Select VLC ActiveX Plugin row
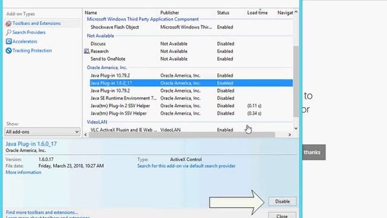 pos(191,130)
